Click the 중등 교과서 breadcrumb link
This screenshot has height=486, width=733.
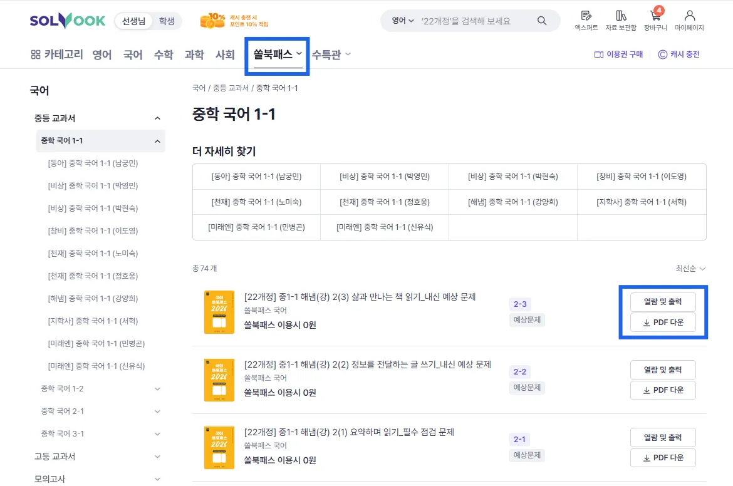[x=231, y=88]
